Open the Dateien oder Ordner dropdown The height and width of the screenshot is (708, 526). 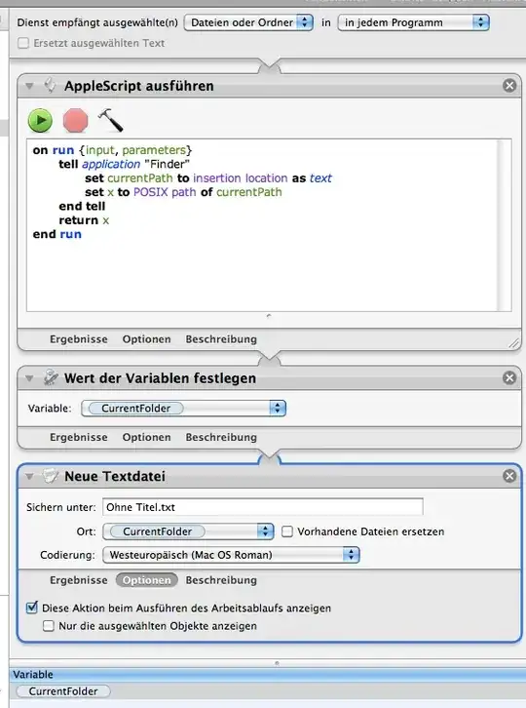click(x=248, y=22)
